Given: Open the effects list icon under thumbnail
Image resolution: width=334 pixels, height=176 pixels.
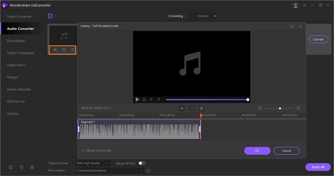Looking at the screenshot, I should (73, 50).
